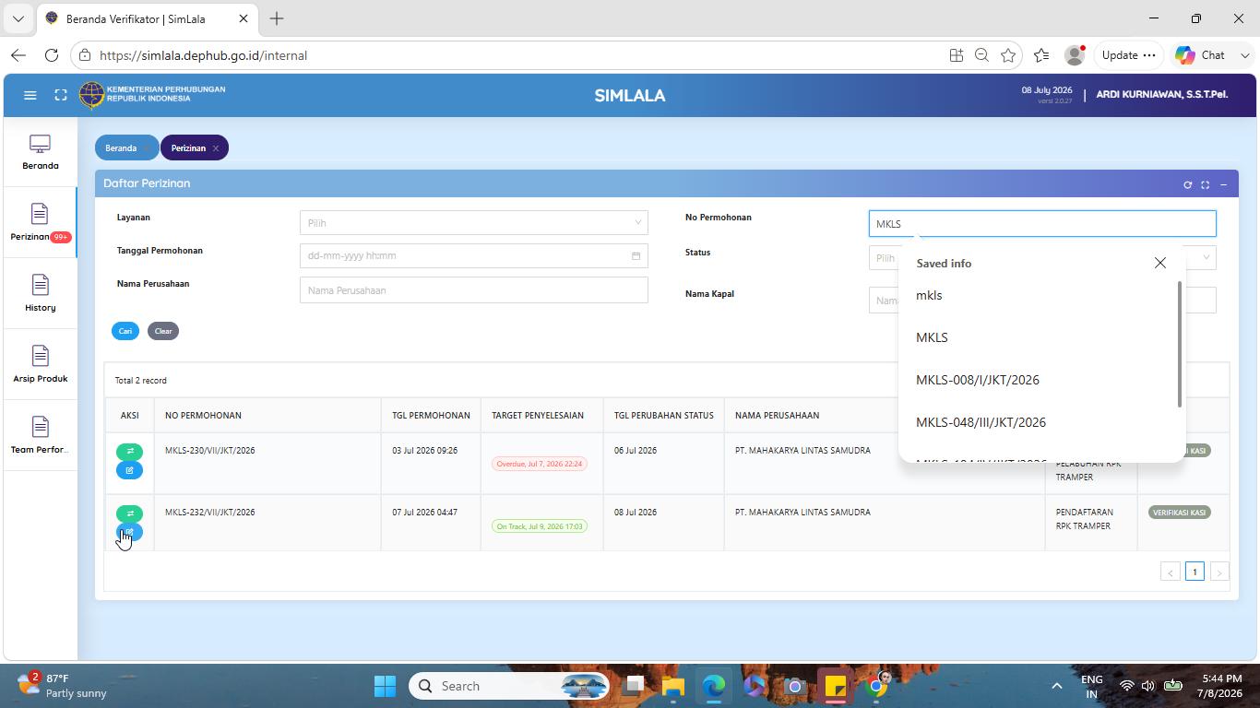
Task: Click the 'Overdue, Jul 7, 2026 22:24' badge
Action: (x=540, y=464)
